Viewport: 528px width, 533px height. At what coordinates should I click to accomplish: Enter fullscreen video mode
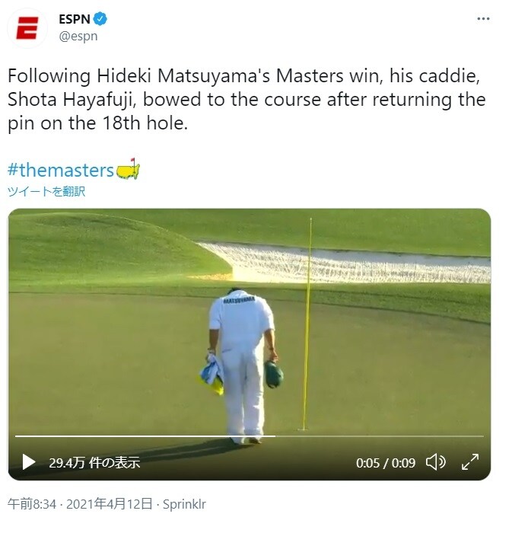click(471, 461)
